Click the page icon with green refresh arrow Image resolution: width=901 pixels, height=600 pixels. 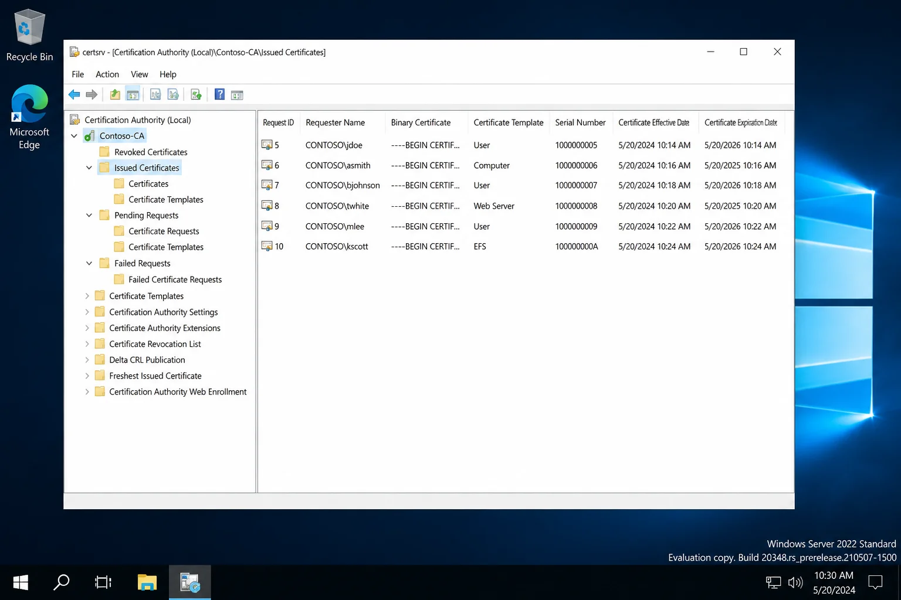coord(196,94)
